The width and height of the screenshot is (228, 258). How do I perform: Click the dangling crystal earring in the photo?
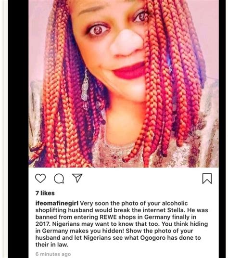(85, 89)
